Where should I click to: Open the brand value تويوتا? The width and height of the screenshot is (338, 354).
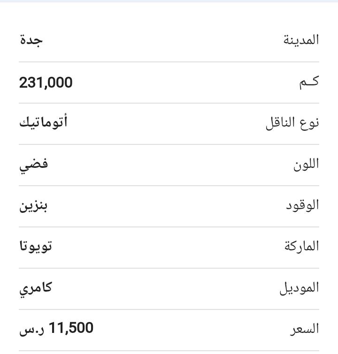pyautogui.click(x=36, y=247)
